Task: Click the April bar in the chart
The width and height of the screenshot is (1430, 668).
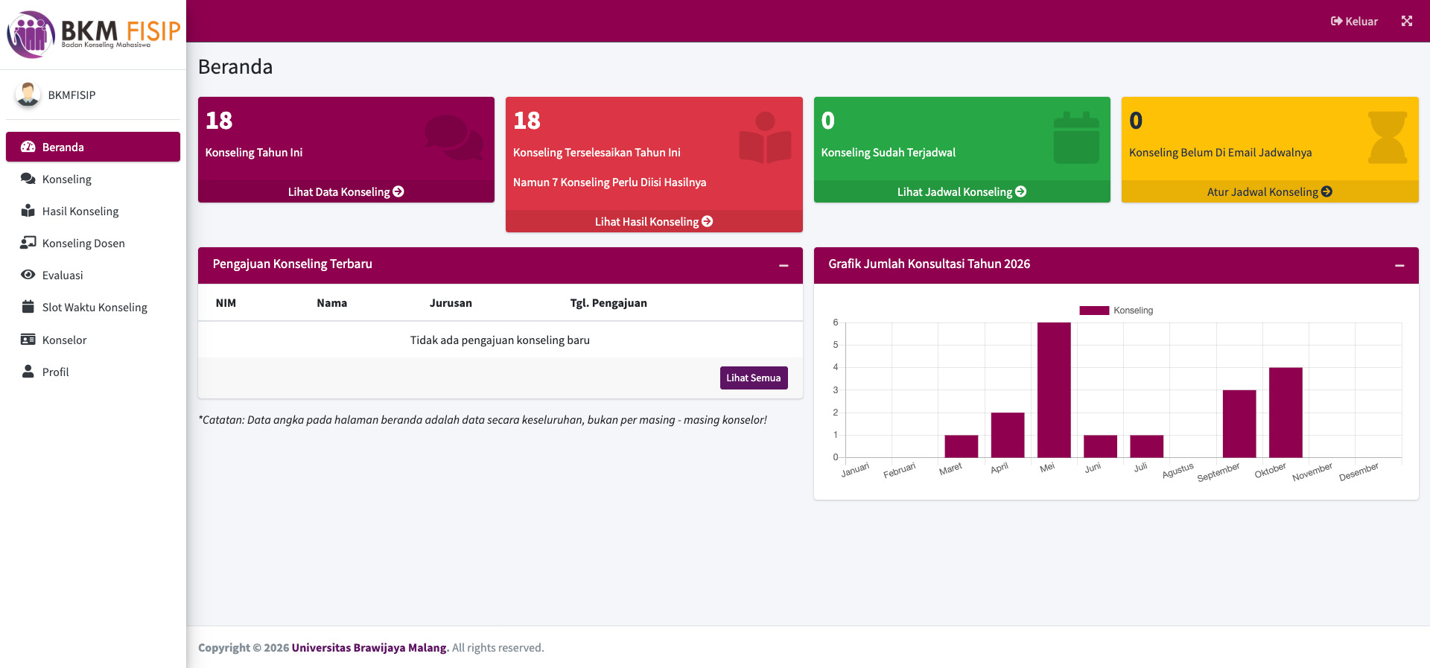Action: (1008, 435)
